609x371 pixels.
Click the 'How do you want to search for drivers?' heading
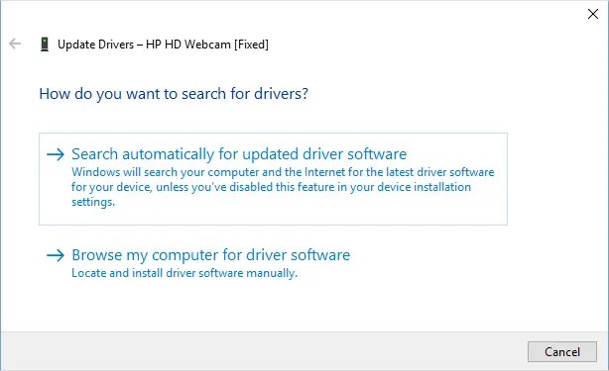coord(174,94)
